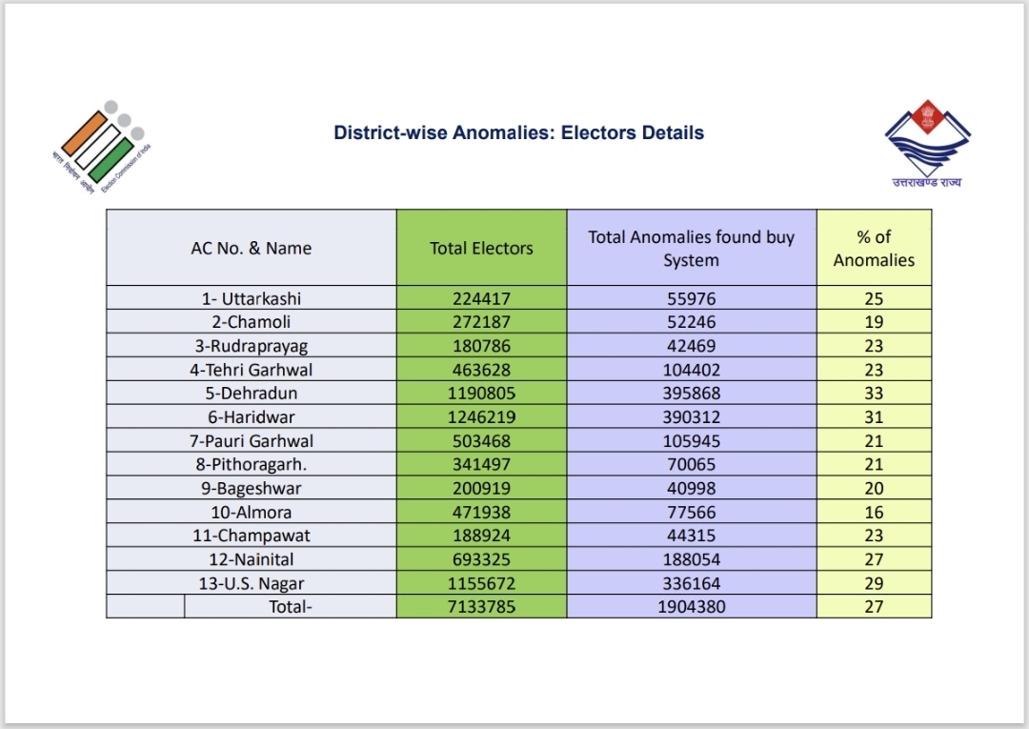Click the 5-Dehradun district cell
The image size is (1029, 729).
coord(252,393)
